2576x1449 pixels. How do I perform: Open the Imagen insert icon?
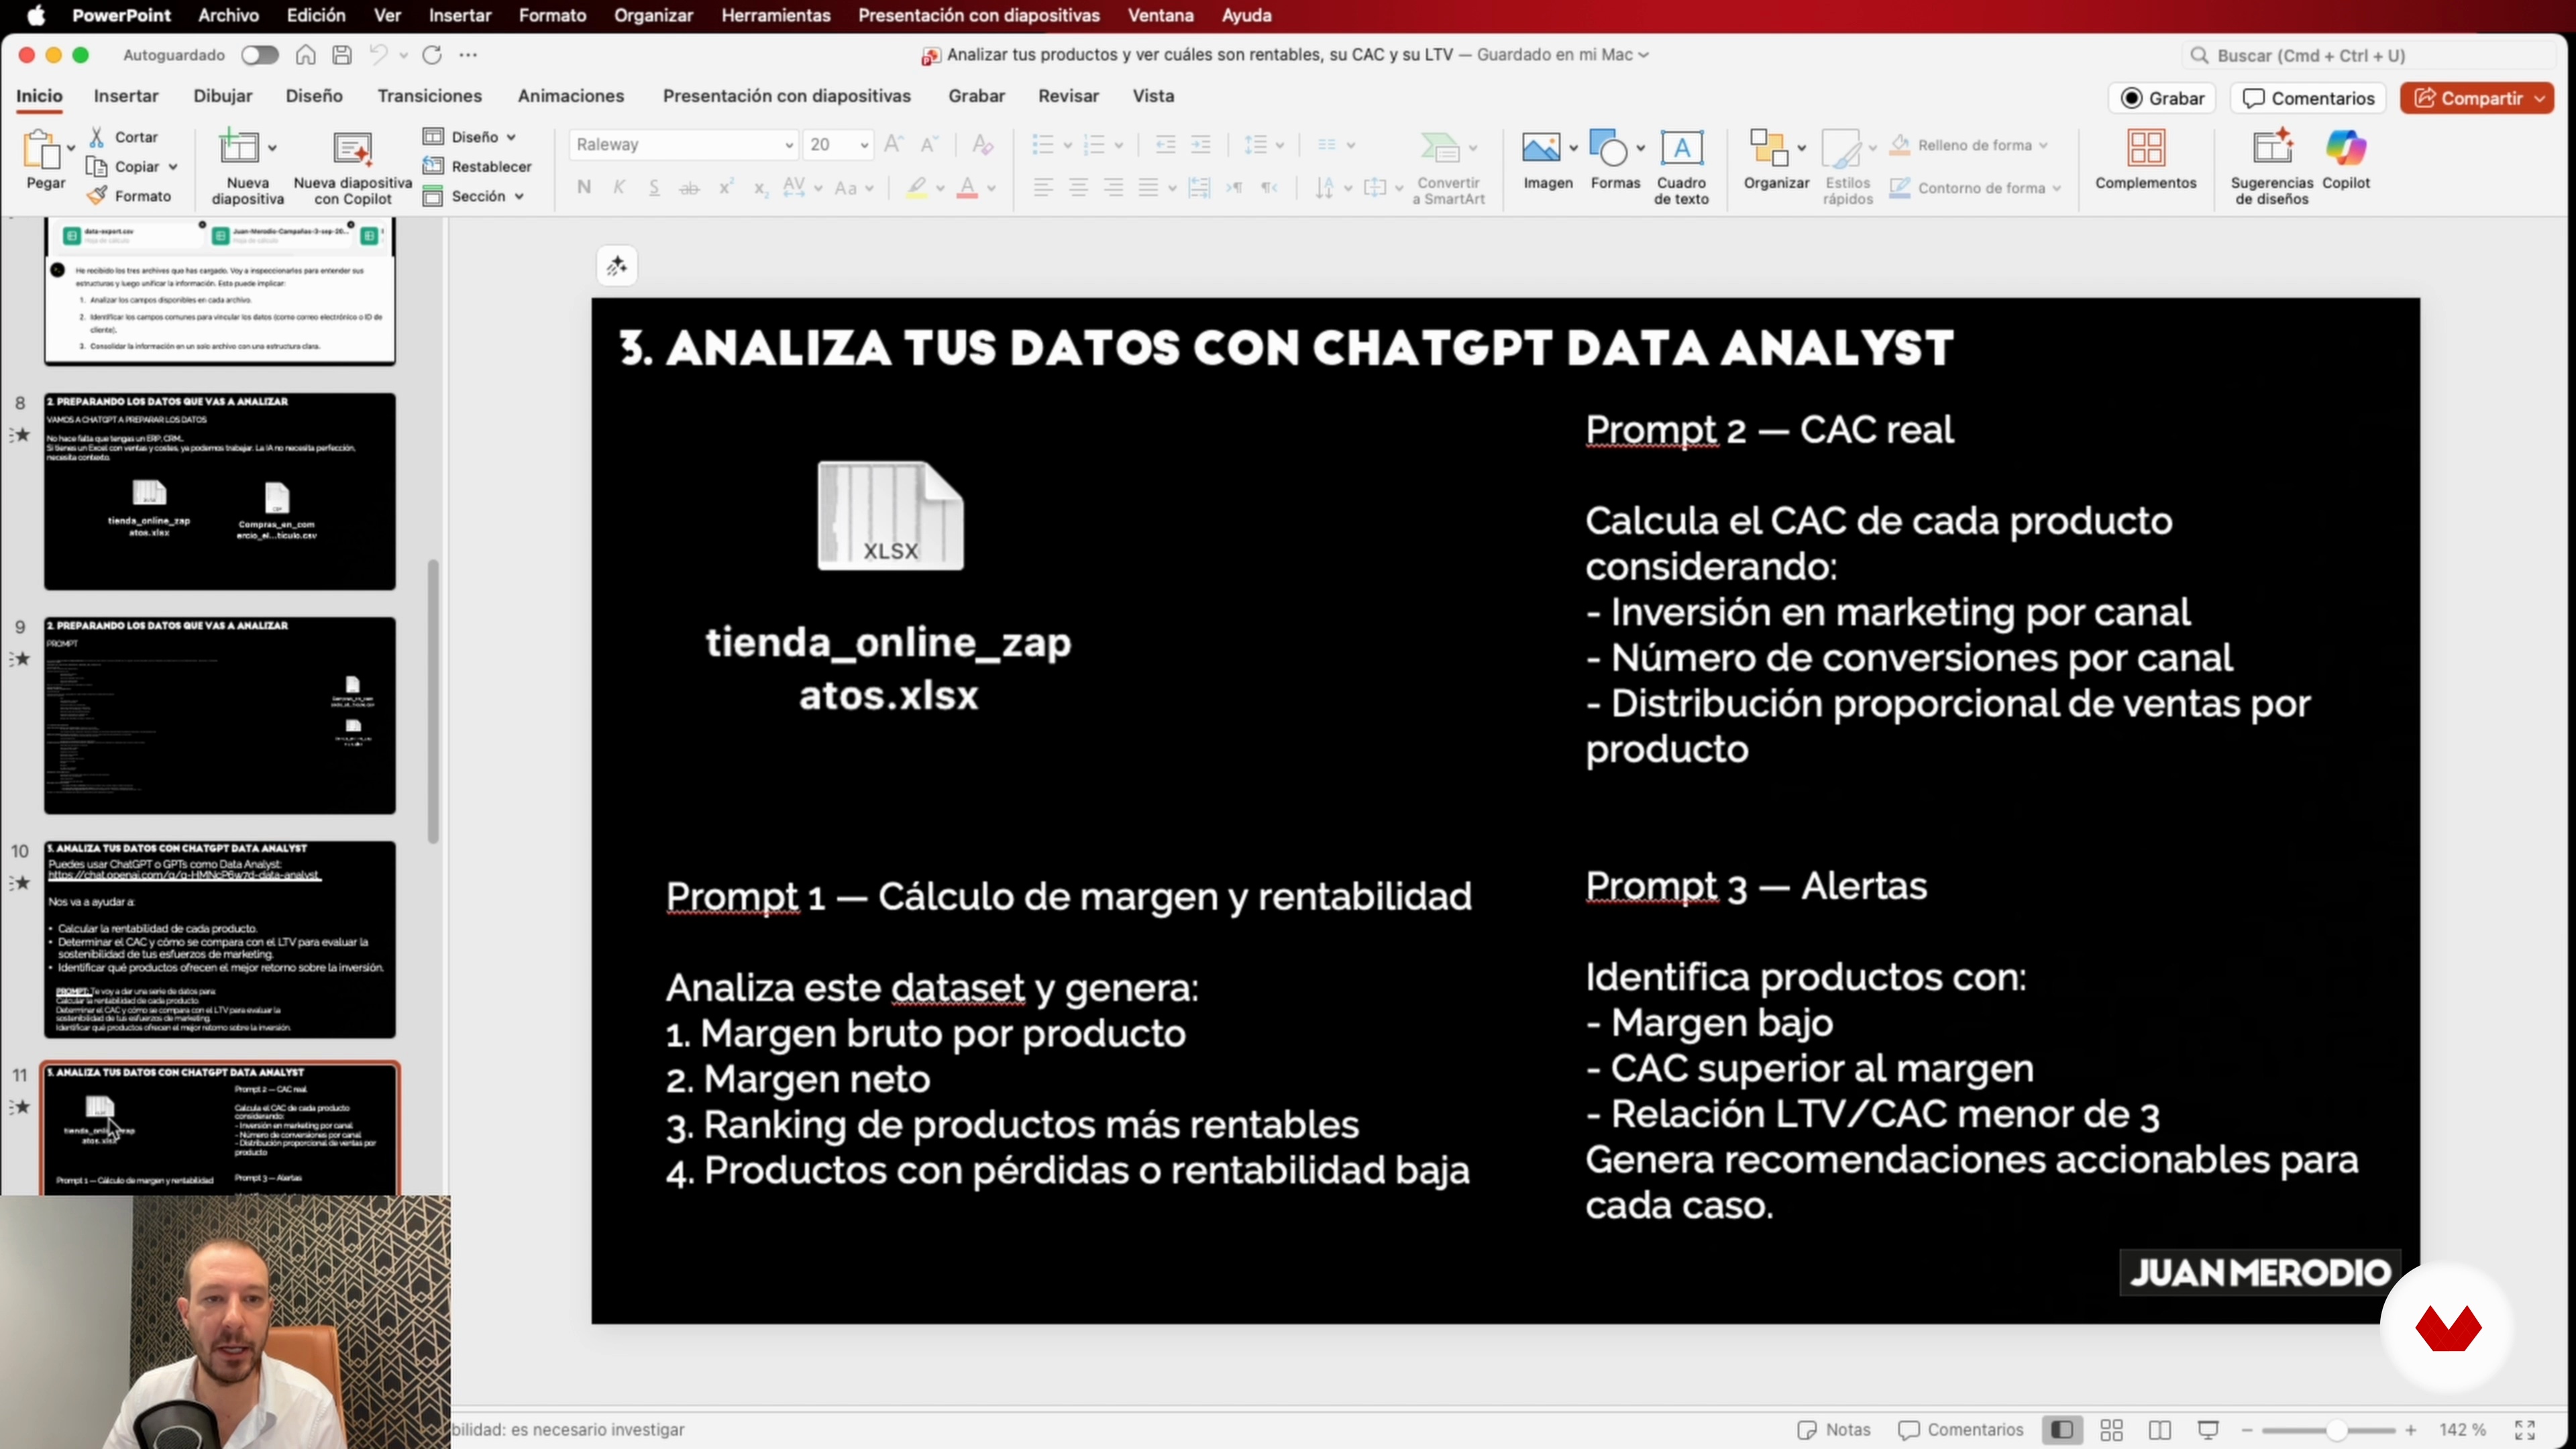click(1540, 148)
